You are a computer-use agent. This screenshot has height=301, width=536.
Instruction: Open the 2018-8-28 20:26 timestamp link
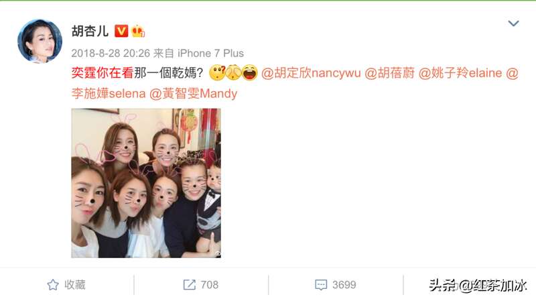[111, 54]
